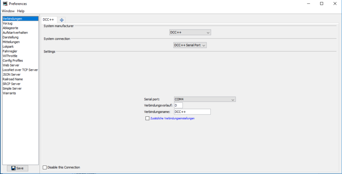
Task: Click the plus icon to add connection tab
Action: click(62, 20)
